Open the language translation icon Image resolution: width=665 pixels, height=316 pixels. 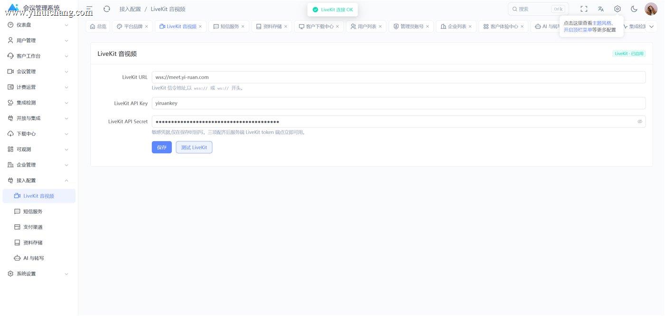[x=601, y=9]
